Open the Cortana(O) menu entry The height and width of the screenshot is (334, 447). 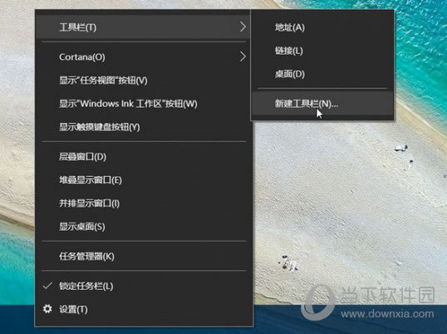click(x=144, y=56)
